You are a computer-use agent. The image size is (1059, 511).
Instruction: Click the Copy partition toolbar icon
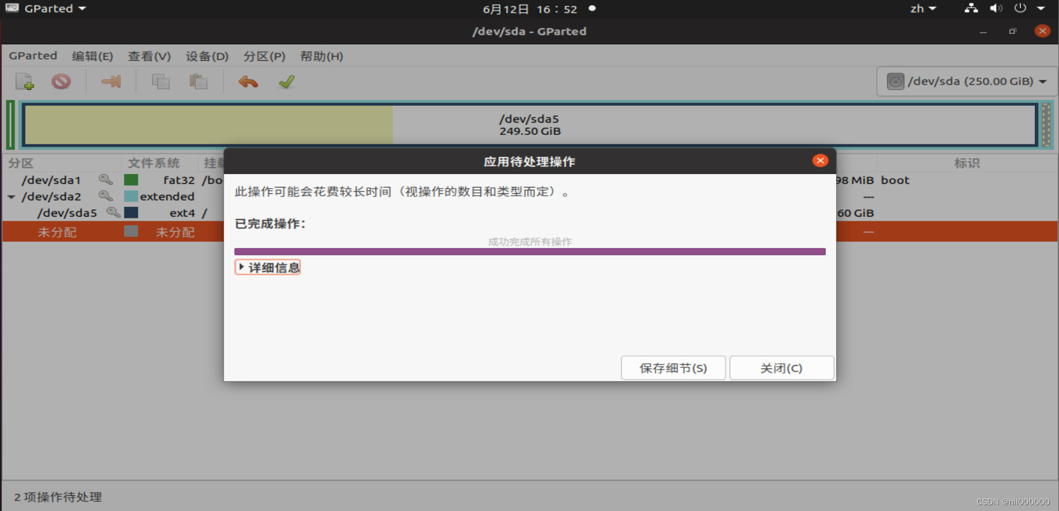coord(161,81)
